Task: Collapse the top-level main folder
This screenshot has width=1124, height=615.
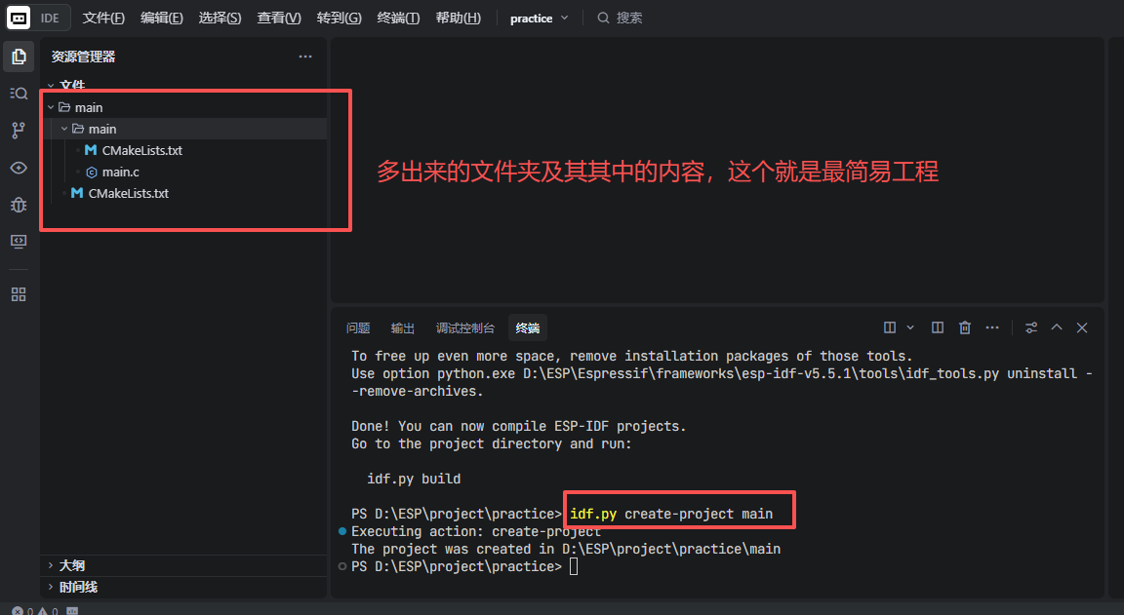Action: pos(185,107)
